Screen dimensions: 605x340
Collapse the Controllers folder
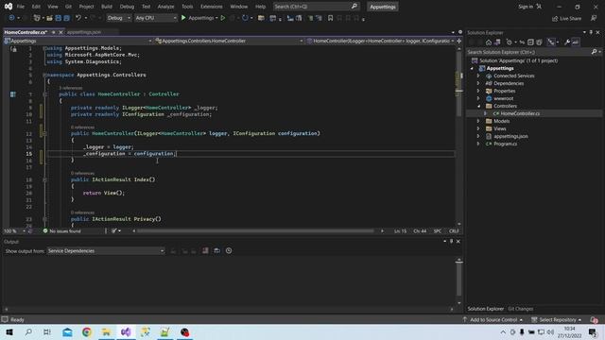point(478,106)
